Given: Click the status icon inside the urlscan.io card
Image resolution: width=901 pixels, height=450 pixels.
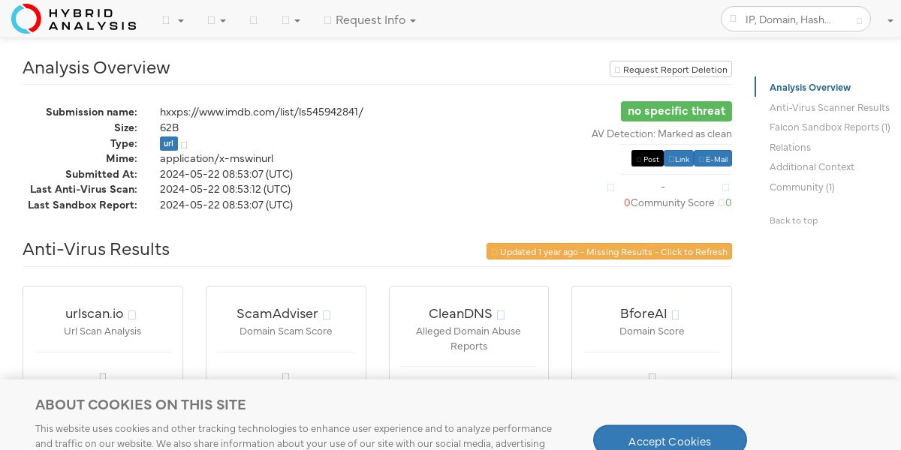Looking at the screenshot, I should tap(103, 376).
